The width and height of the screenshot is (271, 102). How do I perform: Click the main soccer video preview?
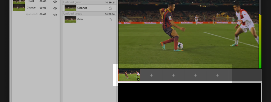[x=188, y=34]
